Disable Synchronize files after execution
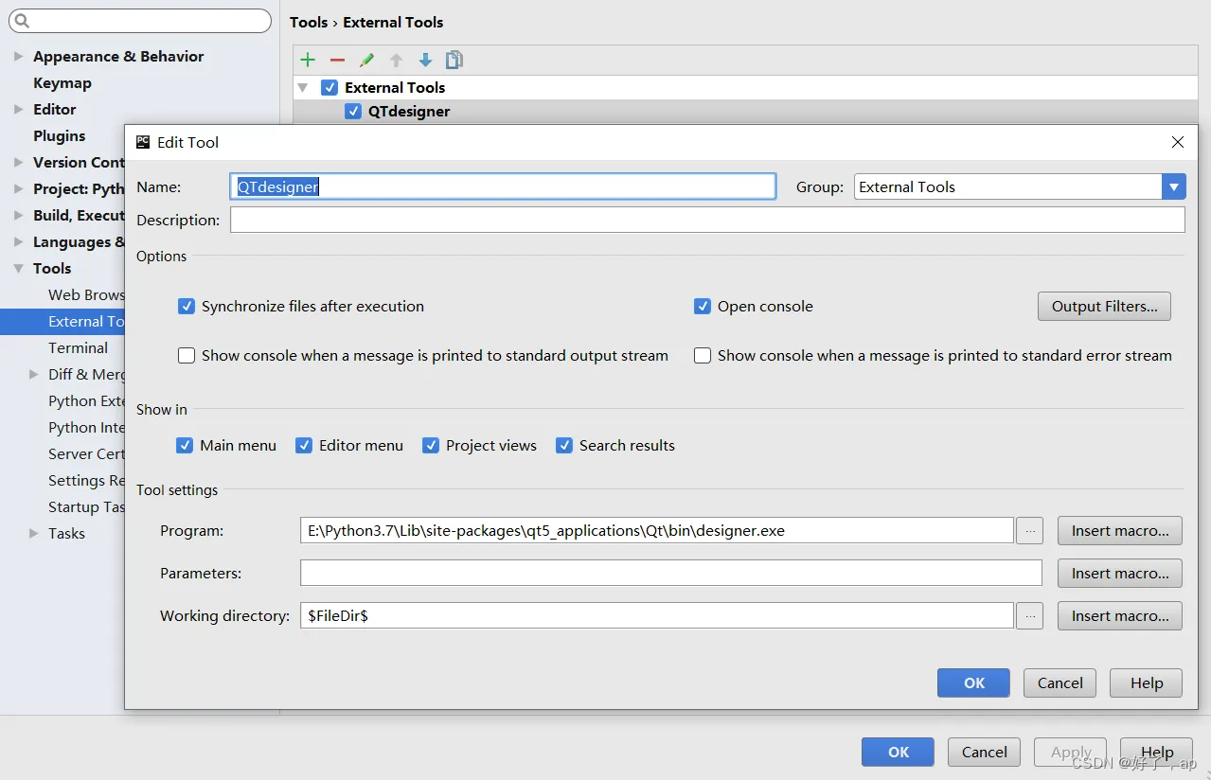This screenshot has width=1211, height=780. tap(187, 307)
